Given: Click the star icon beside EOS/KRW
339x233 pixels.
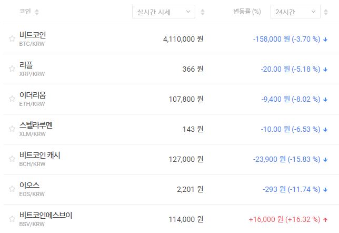Looking at the screenshot, I should coord(12,189).
